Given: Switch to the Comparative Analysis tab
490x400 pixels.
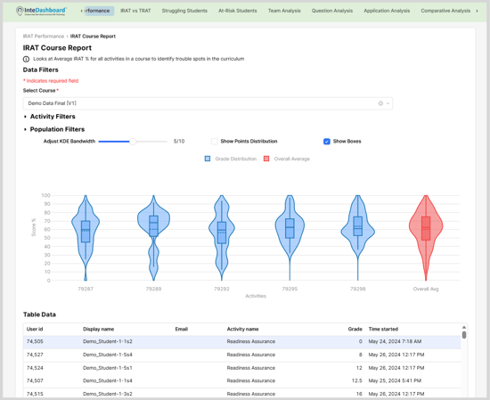Looking at the screenshot, I should (445, 11).
